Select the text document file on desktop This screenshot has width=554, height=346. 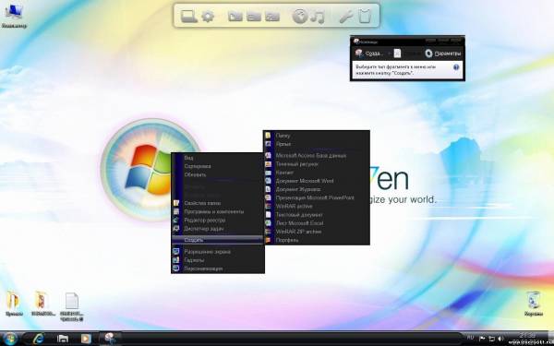point(72,306)
